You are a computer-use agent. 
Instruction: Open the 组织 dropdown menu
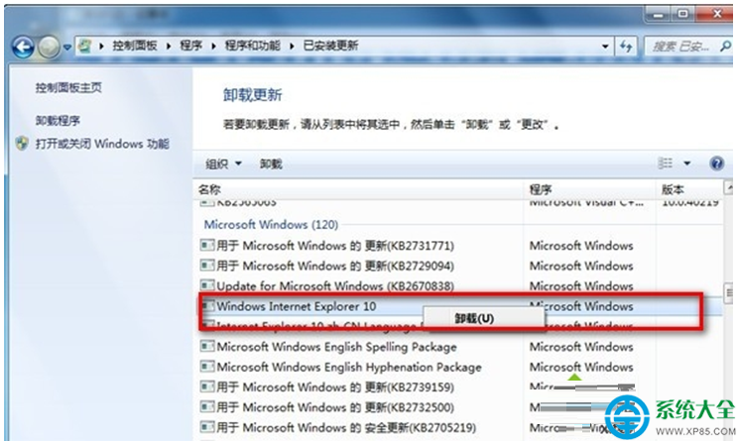click(223, 164)
